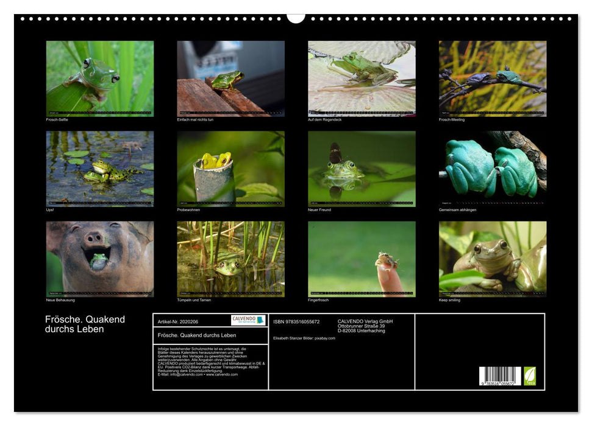View the Frosch-Meeting photo
This screenshot has height=426, width=592.
493,79
